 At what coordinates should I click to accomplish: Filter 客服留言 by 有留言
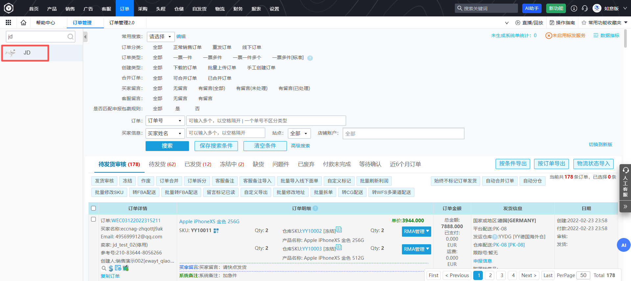(205, 98)
